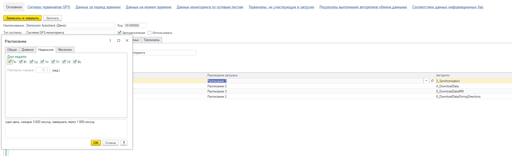Toggle the Сб day checkbox
The image size is (512, 156).
[64, 62]
